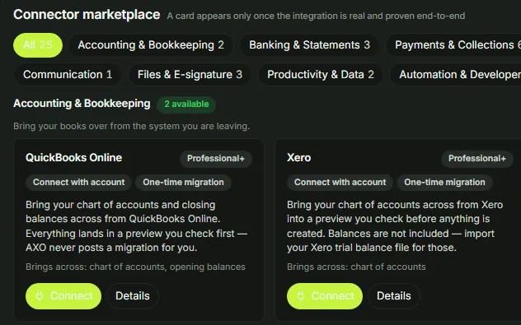Screen dimensions: 521x325
Task: Click the Connector marketplace heading
Action: pos(87,15)
